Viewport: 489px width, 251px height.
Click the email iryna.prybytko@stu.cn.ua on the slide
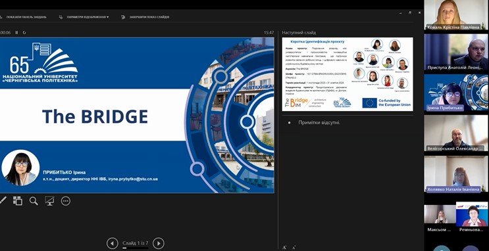tap(133, 179)
